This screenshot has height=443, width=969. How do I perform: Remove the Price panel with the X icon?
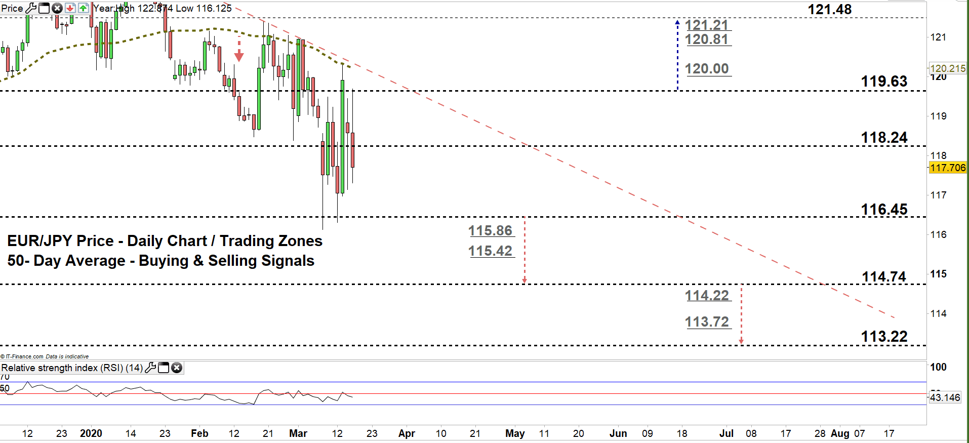point(57,8)
